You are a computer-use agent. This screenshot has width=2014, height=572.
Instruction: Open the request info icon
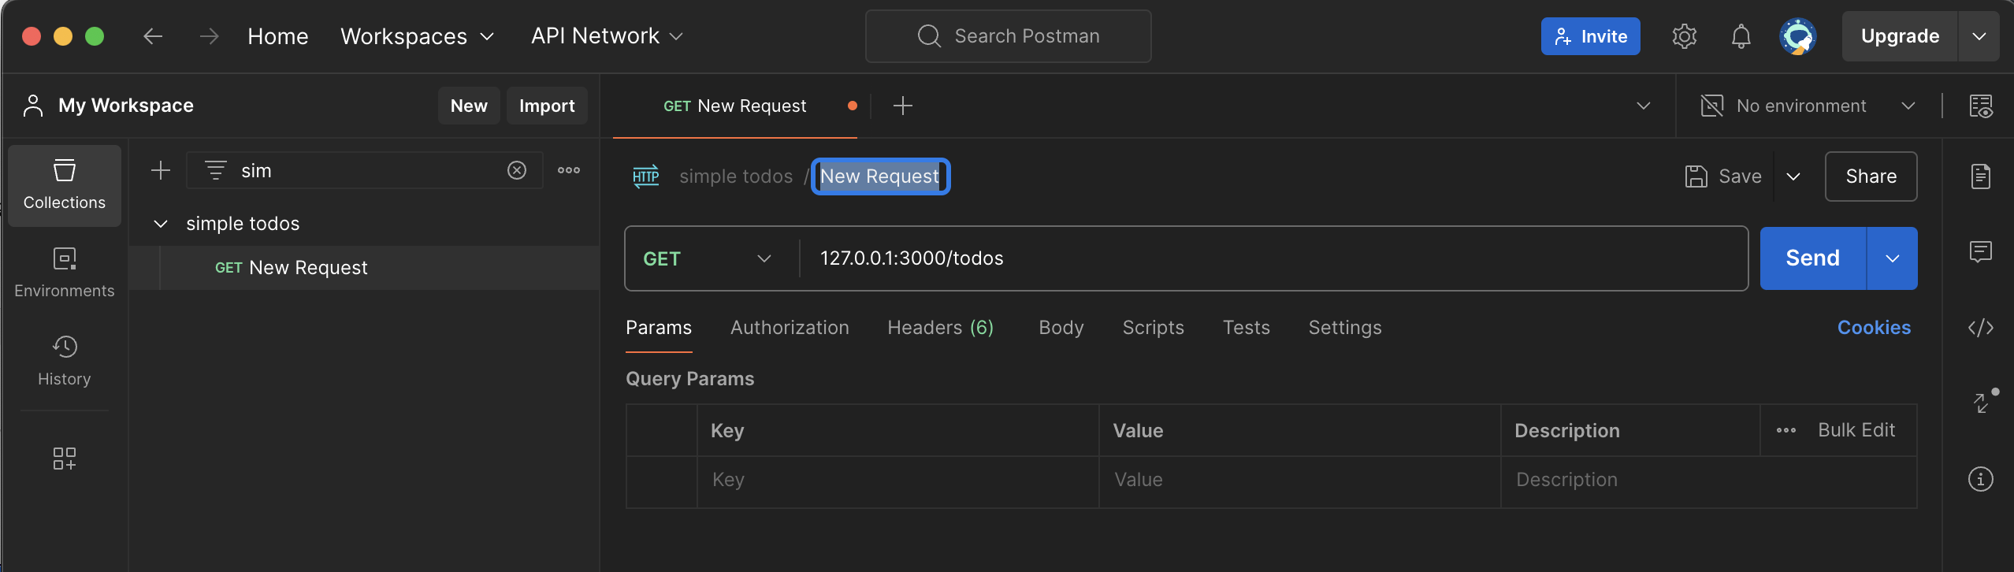click(x=1981, y=479)
